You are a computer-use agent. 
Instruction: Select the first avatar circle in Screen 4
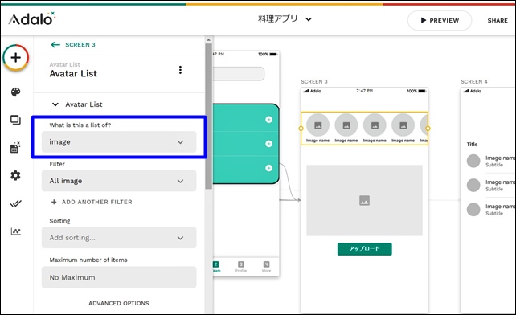[473, 161]
